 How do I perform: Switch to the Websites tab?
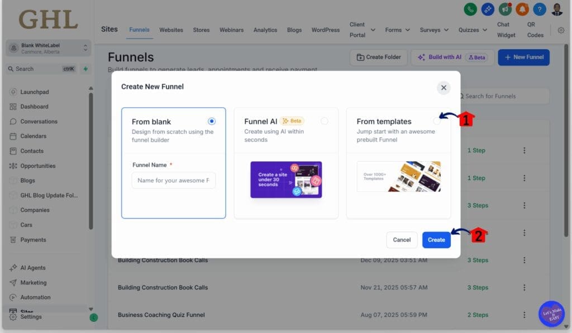coord(171,30)
